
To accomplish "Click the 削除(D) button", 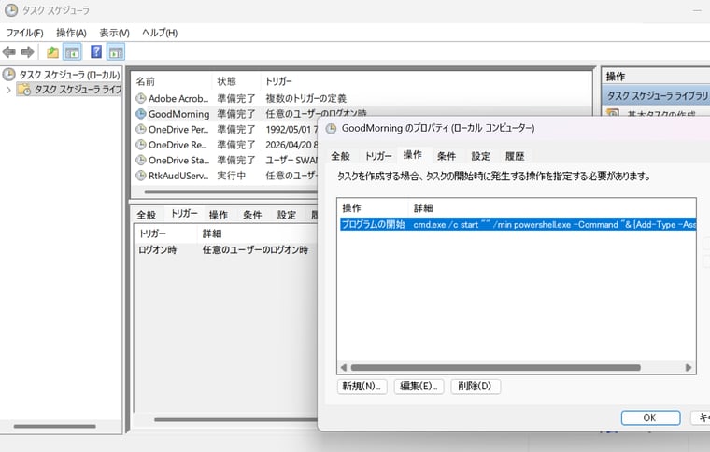I will click(476, 387).
